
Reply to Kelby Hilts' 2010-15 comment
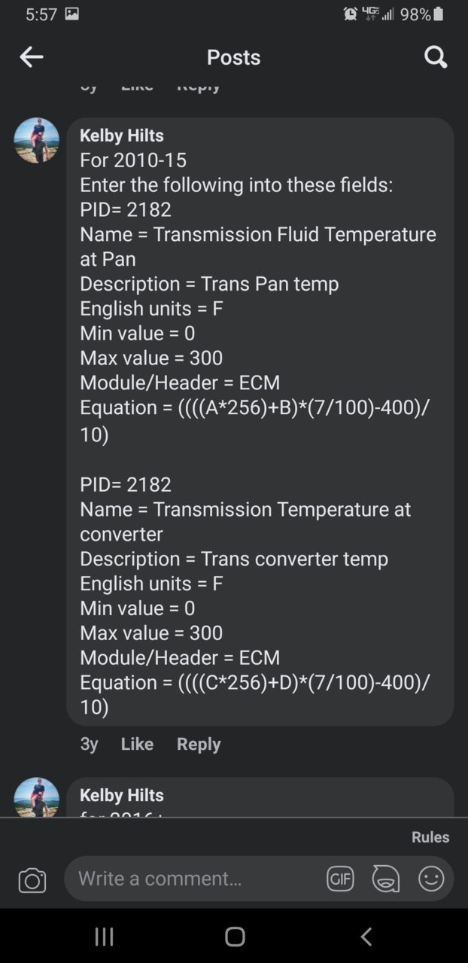(x=199, y=744)
